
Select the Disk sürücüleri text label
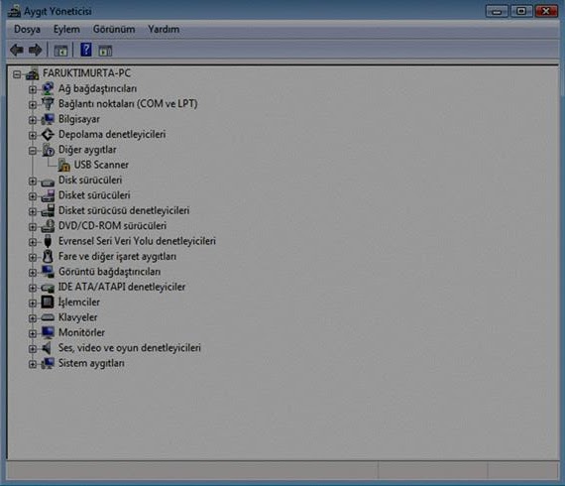90,180
